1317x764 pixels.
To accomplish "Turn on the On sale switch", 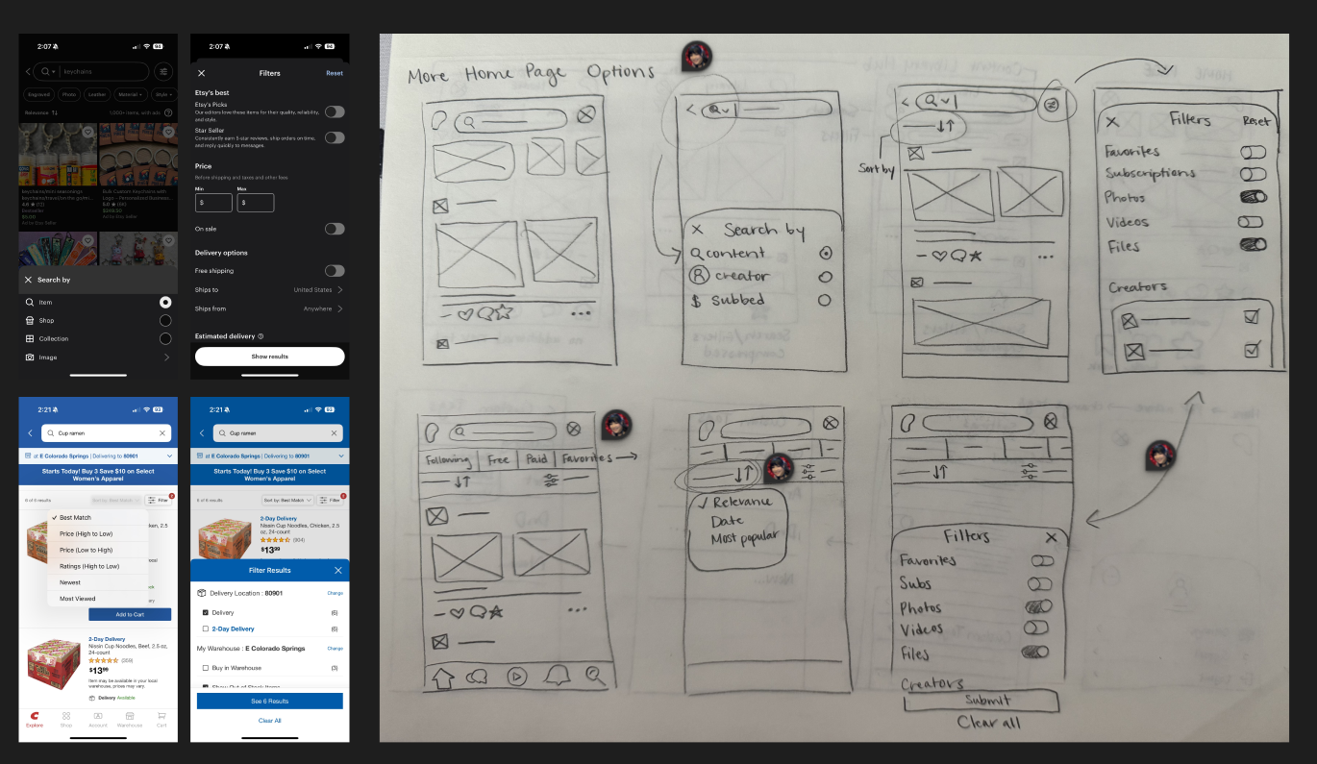I will point(335,228).
